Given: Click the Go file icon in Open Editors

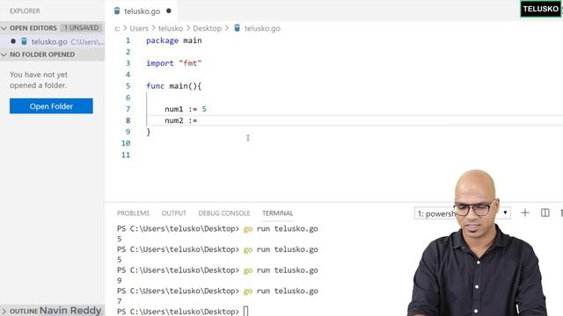Looking at the screenshot, I should (x=24, y=41).
